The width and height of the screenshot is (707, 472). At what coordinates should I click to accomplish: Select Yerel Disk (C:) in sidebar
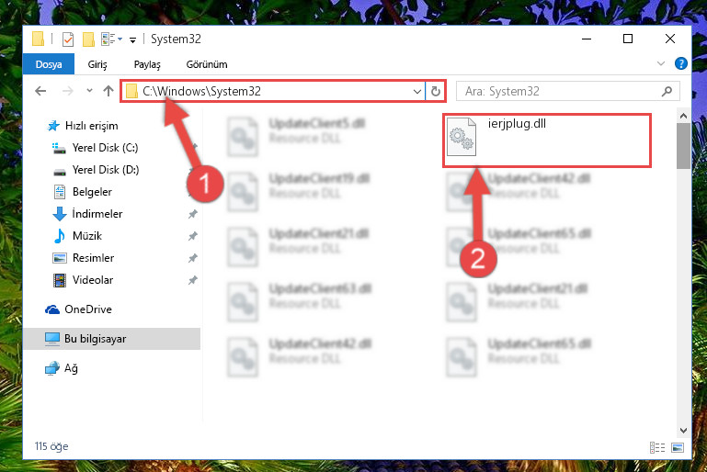[x=105, y=148]
